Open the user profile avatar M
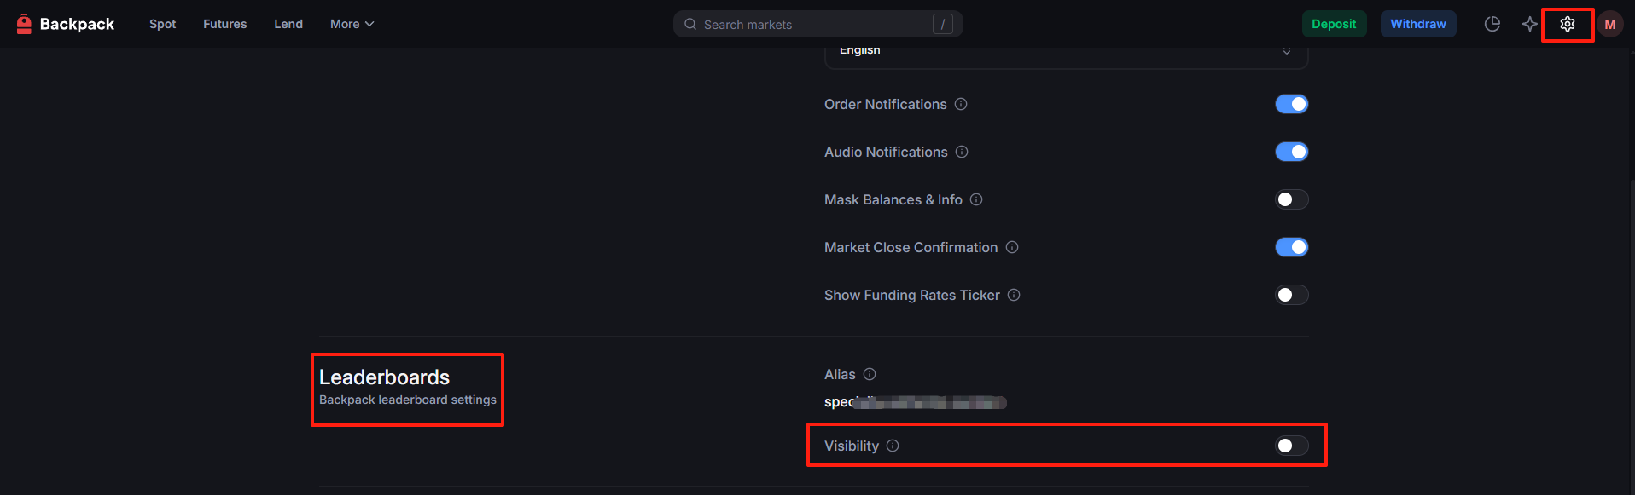Screen dimensions: 1635x495 (x=1610, y=25)
